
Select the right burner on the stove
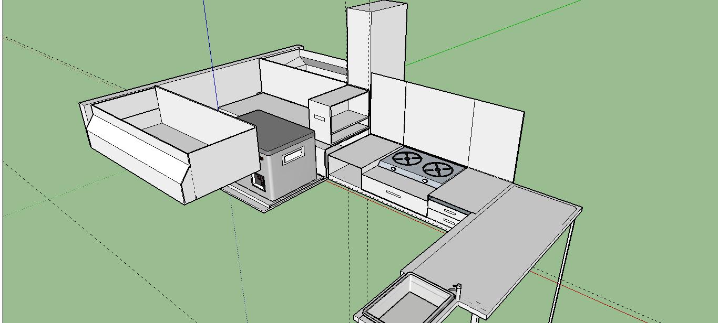[438, 169]
